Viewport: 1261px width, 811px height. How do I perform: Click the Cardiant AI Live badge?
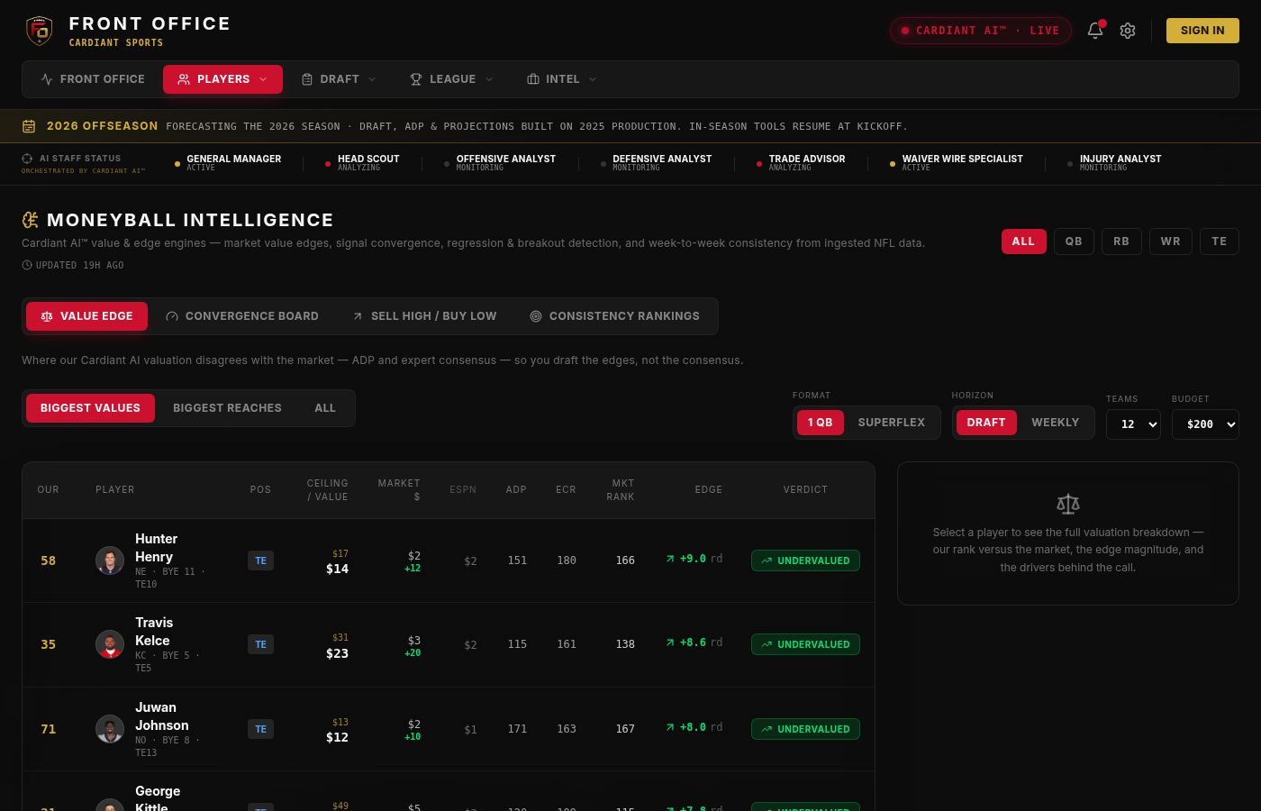[981, 31]
